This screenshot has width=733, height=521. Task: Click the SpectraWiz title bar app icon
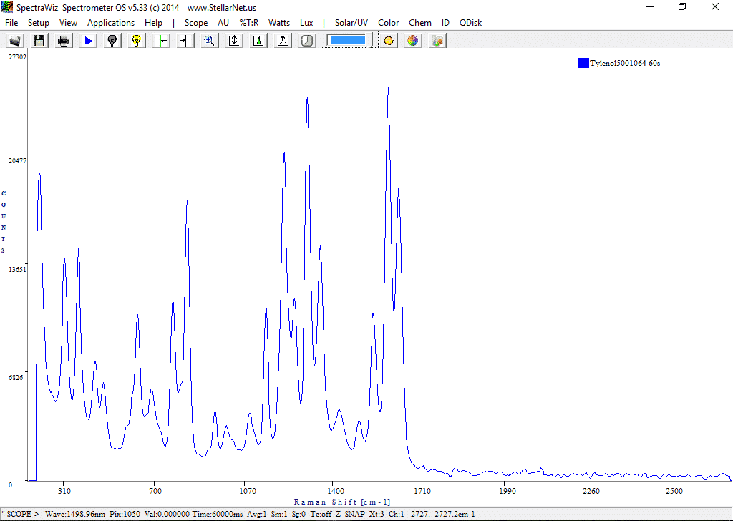point(7,7)
